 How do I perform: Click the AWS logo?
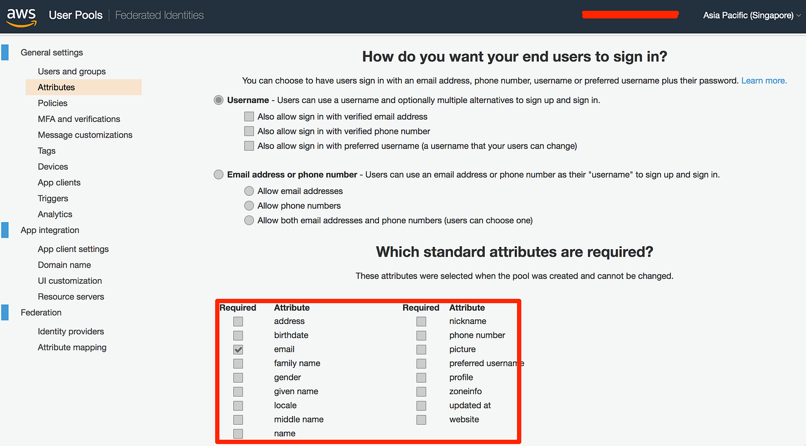click(21, 16)
